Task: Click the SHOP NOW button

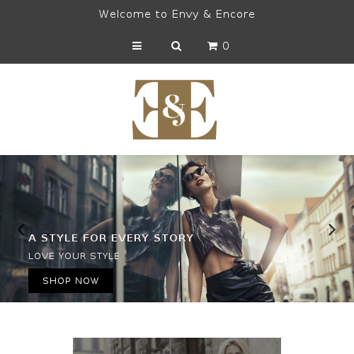Action: [x=71, y=280]
